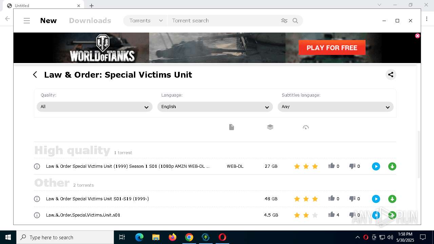The width and height of the screenshot is (434, 244).
Task: Open clock showing 1:58 PM
Action: point(405,237)
